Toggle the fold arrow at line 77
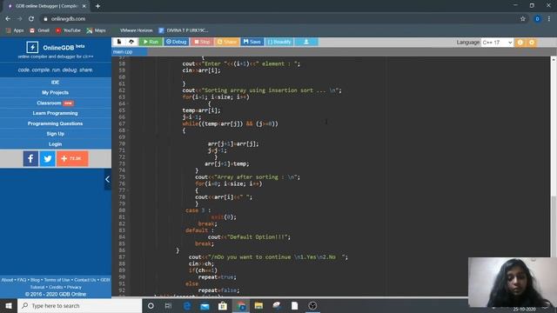 [128, 190]
